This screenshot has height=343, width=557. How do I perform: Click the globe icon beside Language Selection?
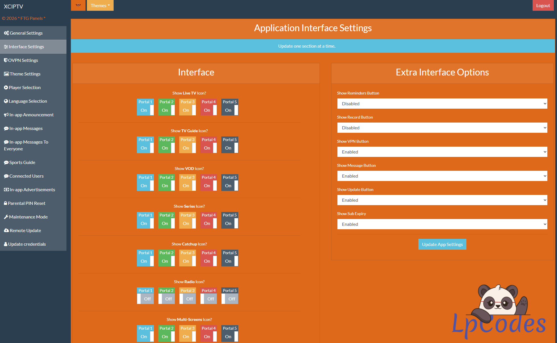[x=6, y=101]
